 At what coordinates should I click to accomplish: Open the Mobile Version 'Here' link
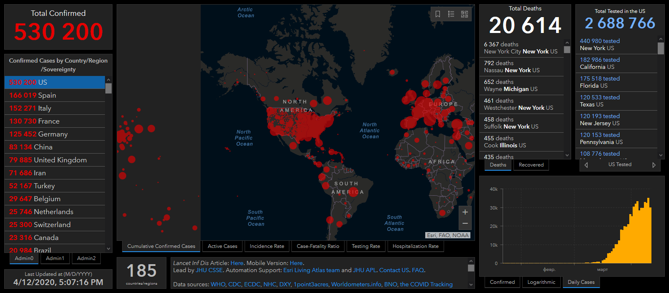tap(296, 263)
